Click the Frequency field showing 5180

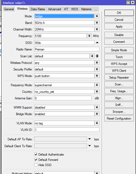click(x=61, y=36)
